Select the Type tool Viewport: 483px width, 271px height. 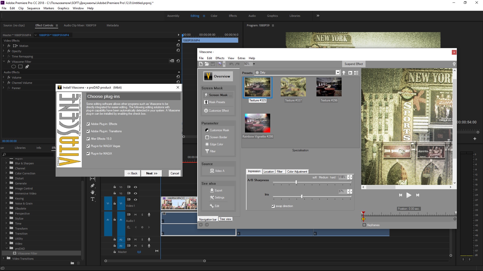click(93, 199)
